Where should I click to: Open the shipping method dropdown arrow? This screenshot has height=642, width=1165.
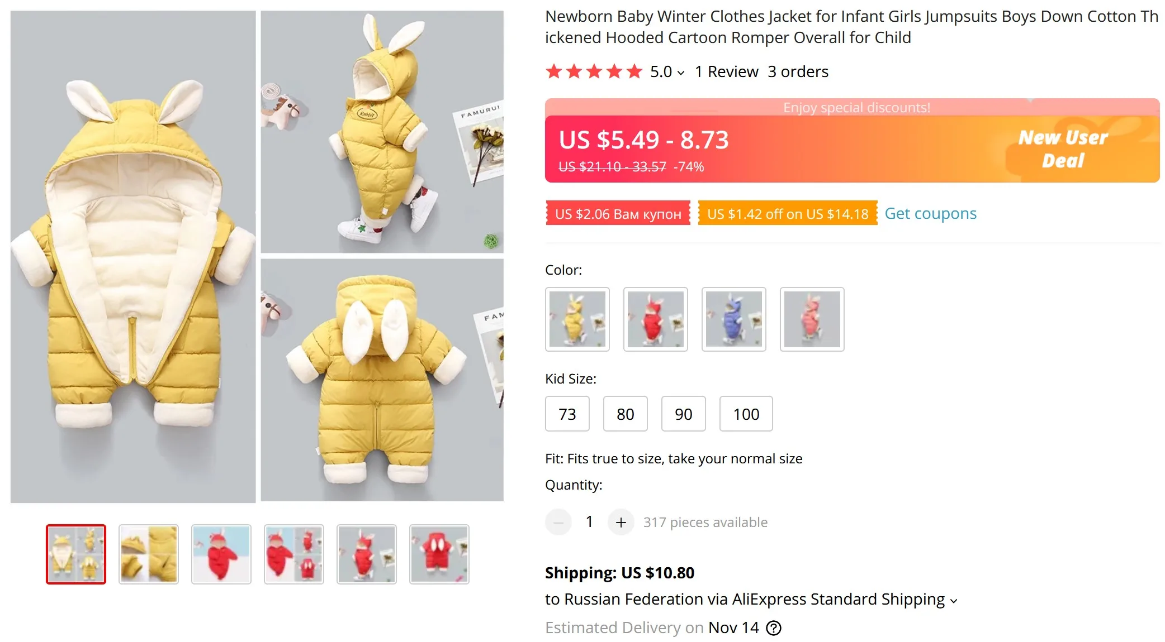point(954,601)
